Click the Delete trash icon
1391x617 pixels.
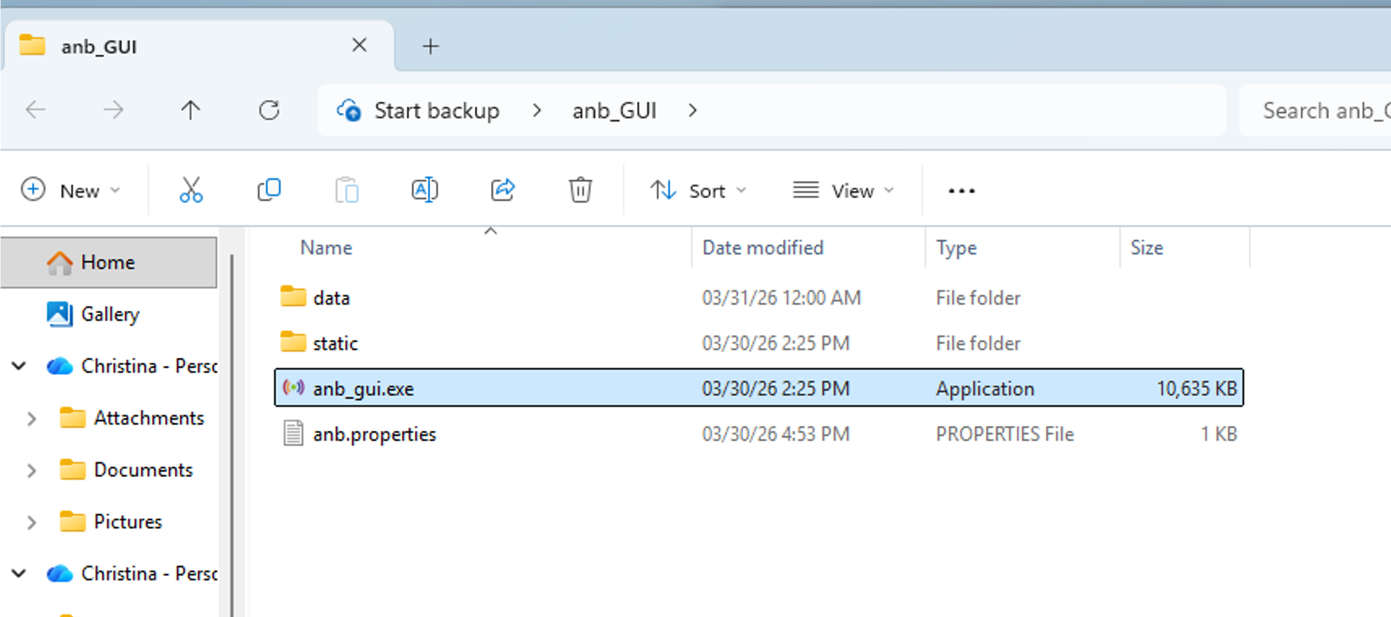click(580, 190)
